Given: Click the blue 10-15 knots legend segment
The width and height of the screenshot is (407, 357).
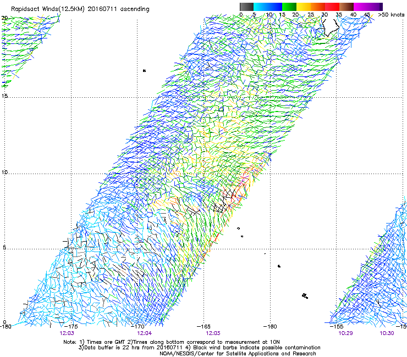Looking at the screenshot, I should click(x=275, y=7).
